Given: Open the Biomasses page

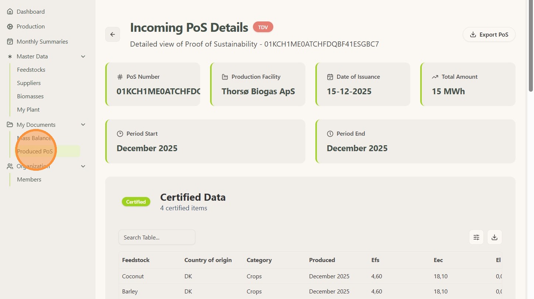Looking at the screenshot, I should [30, 96].
